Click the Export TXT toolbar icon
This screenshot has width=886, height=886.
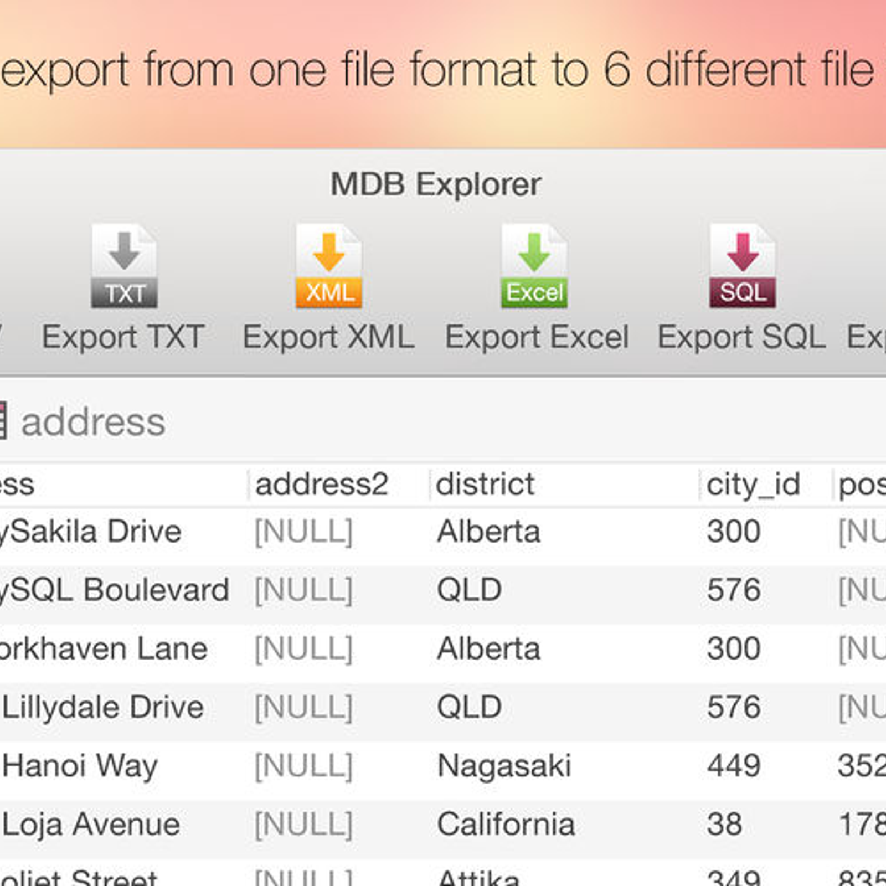tap(124, 266)
